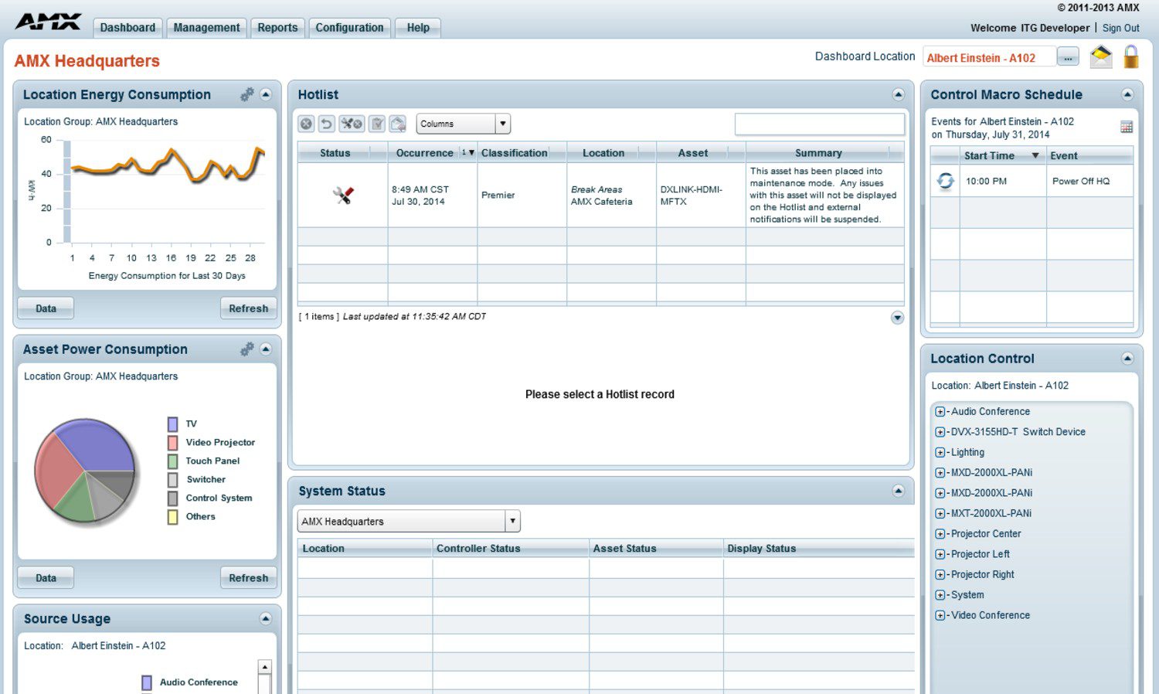
Task: Collapse the Location Energy Consumption panel
Action: pos(266,94)
